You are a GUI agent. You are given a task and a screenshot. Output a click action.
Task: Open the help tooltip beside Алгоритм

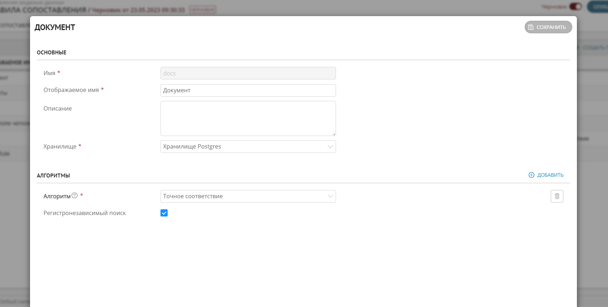74,195
